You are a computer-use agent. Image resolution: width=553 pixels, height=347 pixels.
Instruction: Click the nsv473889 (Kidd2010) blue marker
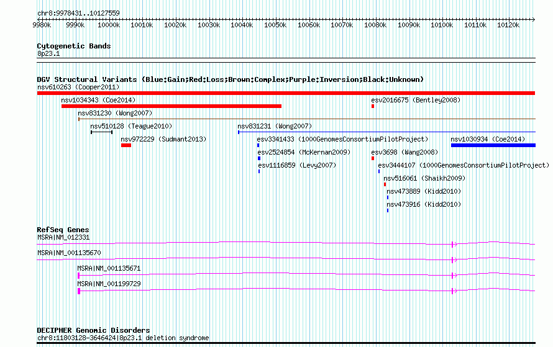[x=388, y=197]
